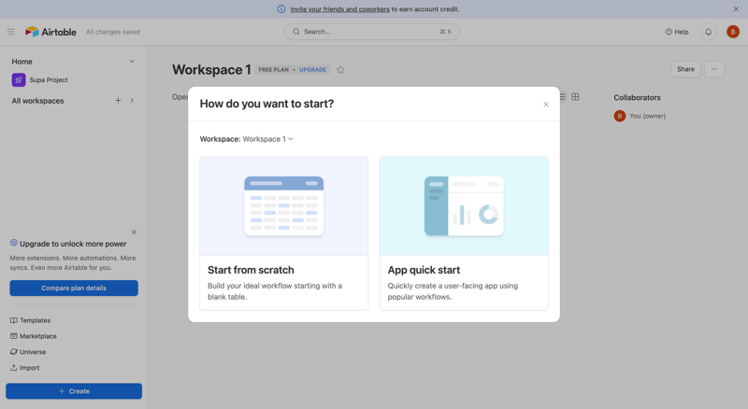
Task: Click the Share button
Action: pos(685,69)
